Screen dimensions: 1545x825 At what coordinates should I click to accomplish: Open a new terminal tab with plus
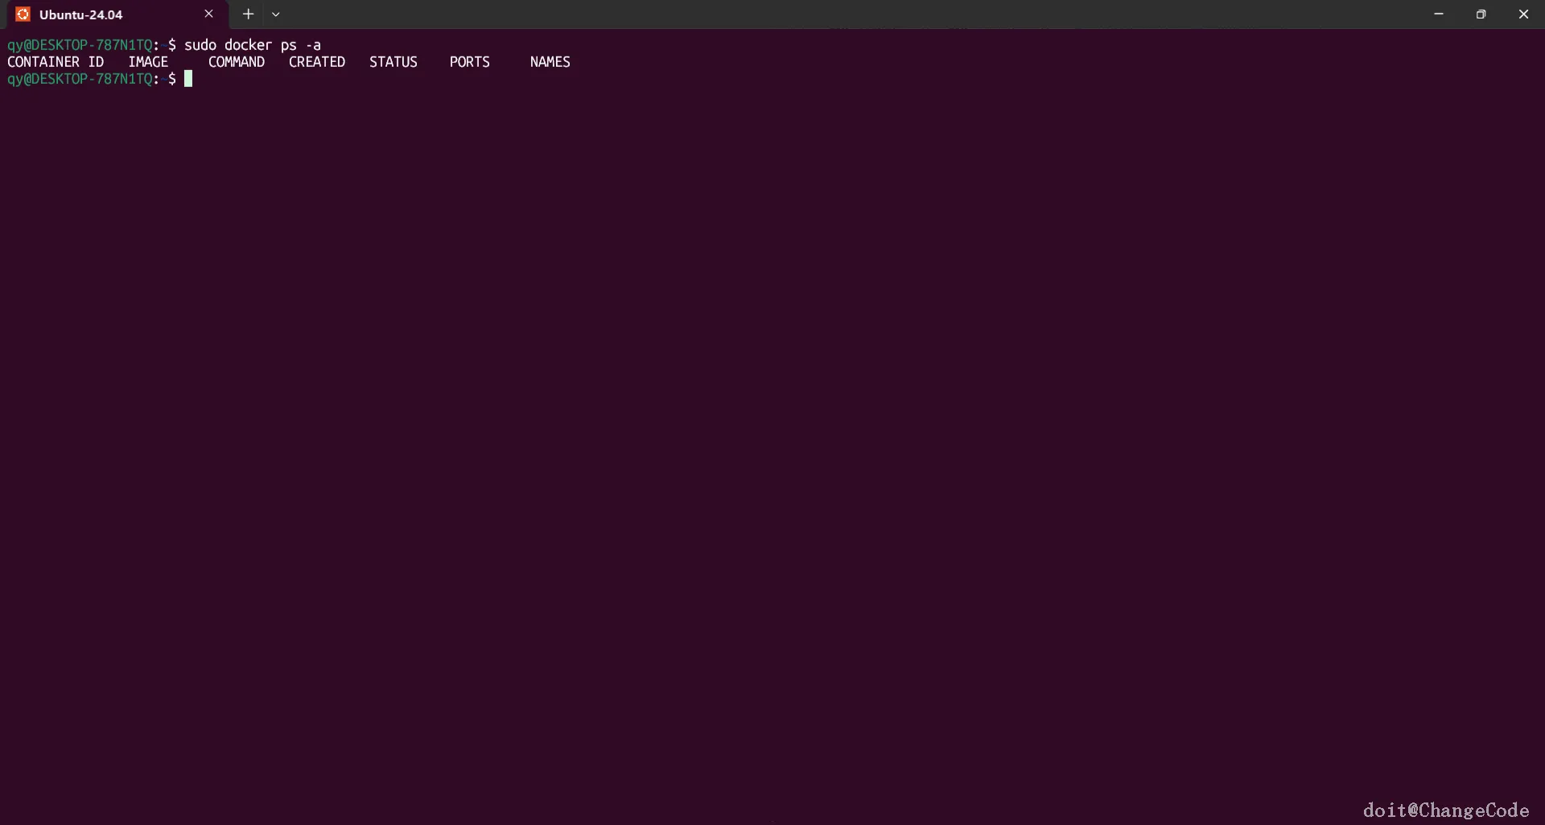248,14
